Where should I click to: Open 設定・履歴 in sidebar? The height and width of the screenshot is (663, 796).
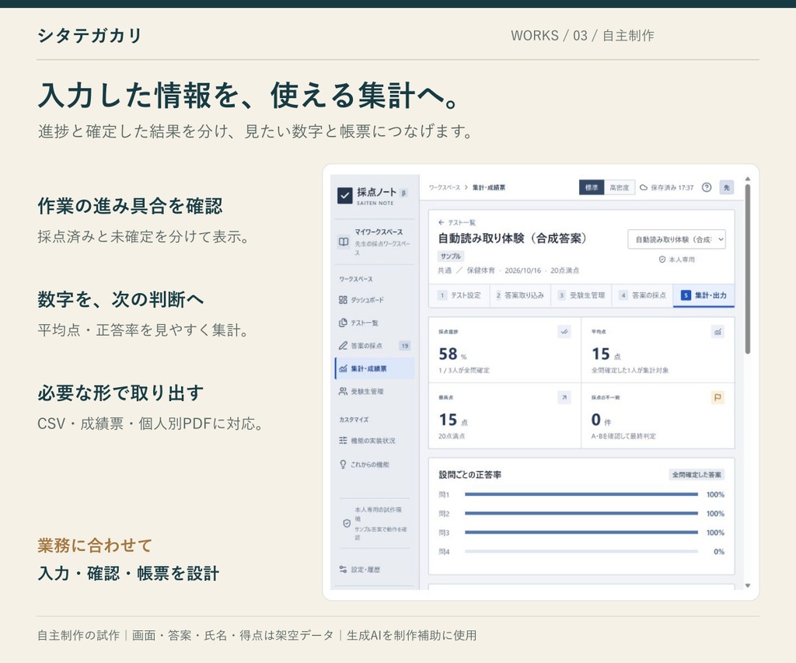point(374,570)
